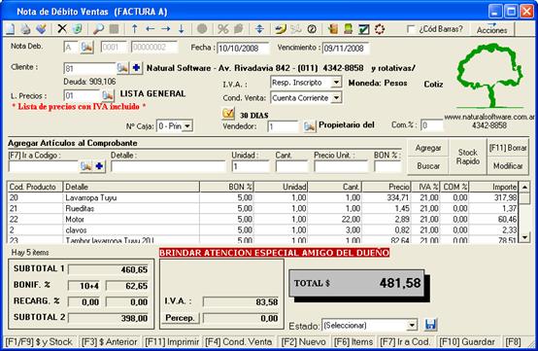
Task: Click the Buscar button
Action: pyautogui.click(x=428, y=166)
